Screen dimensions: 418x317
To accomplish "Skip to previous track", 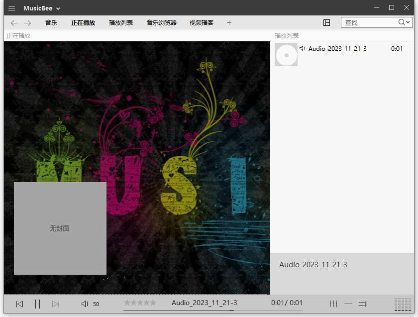I will (x=20, y=304).
